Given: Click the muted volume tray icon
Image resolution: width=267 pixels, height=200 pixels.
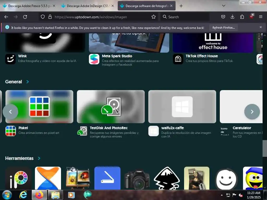Looking at the screenshot, I should coord(240,195).
